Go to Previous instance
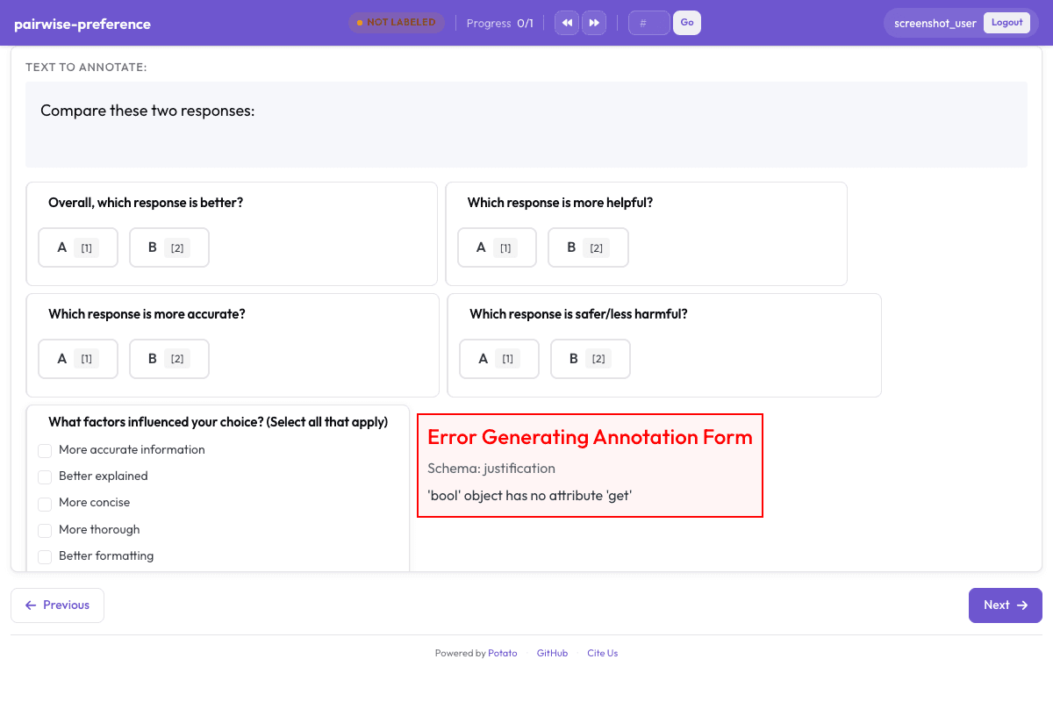1053x702 pixels. 57,605
